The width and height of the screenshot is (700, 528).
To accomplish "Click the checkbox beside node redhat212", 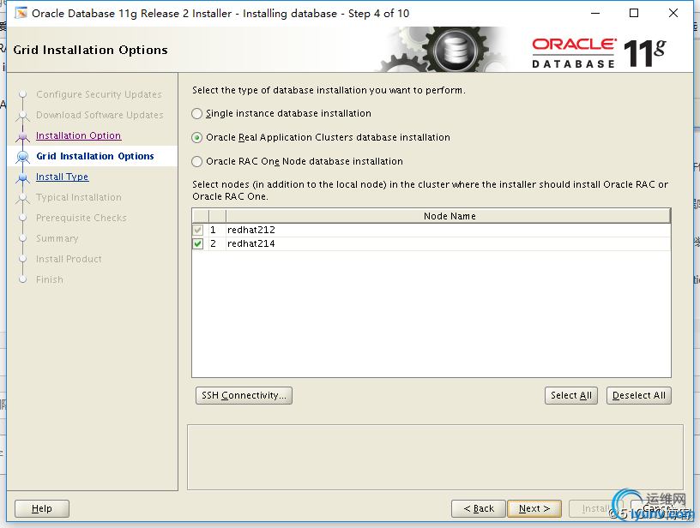I will point(198,230).
